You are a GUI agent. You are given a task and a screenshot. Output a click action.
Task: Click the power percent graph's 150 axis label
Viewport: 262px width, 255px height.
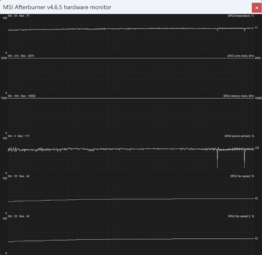[x=4, y=139]
